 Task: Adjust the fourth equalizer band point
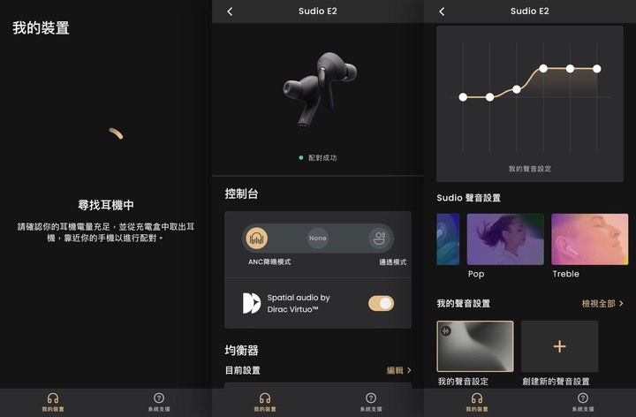click(543, 69)
